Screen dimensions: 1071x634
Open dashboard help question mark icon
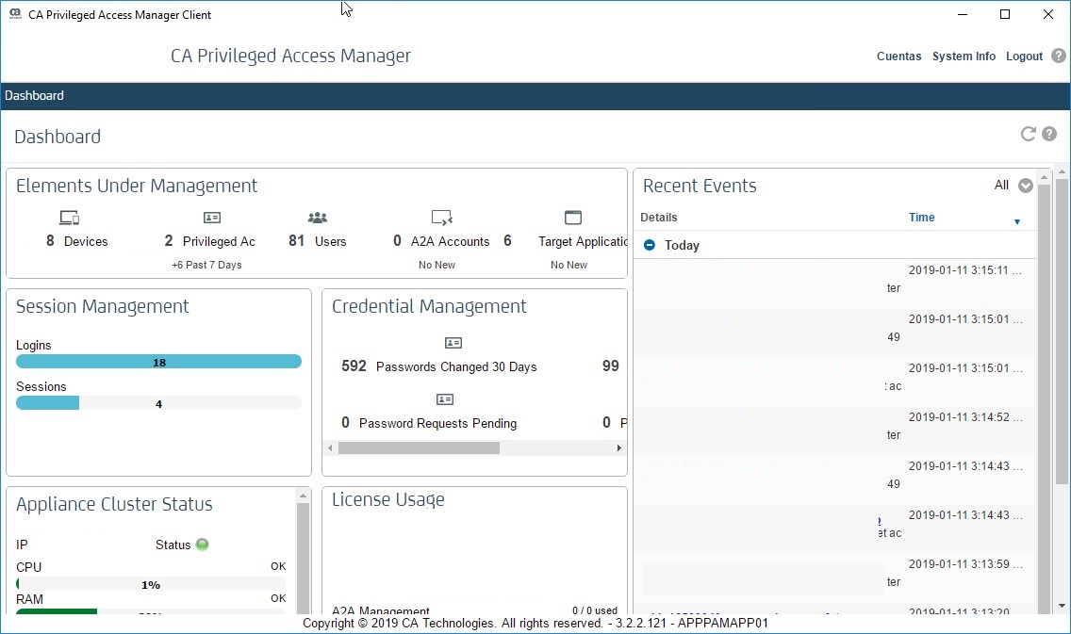(1049, 135)
